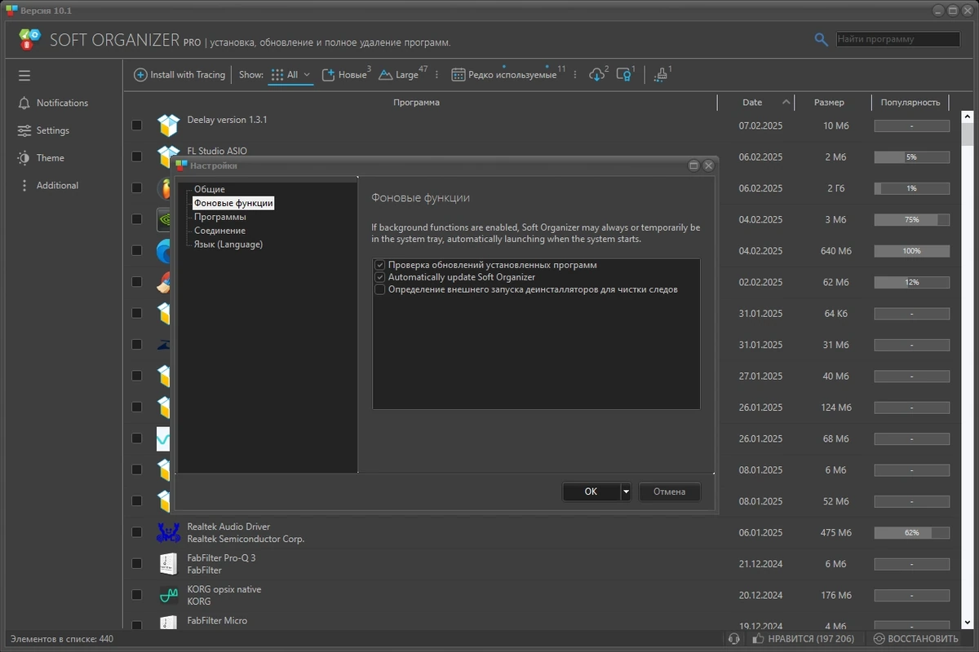
Task: Click Install with Tracing label
Action: tap(188, 75)
